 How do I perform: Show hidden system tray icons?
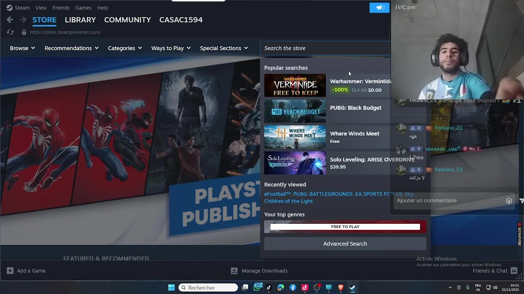click(x=450, y=287)
